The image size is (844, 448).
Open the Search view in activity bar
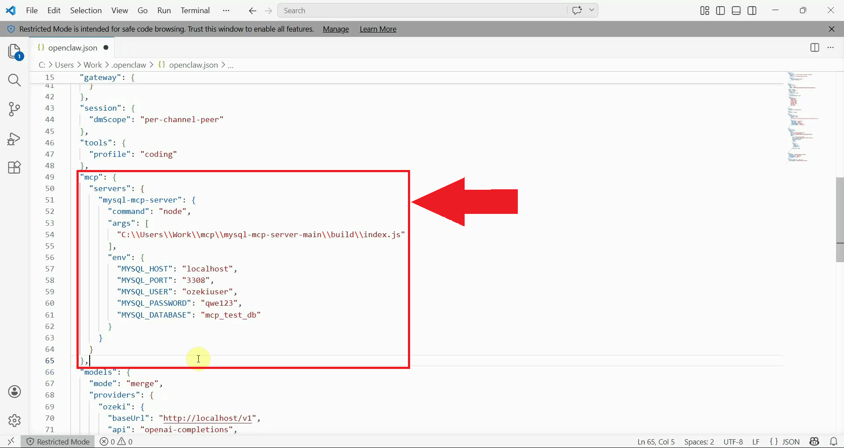tap(15, 80)
